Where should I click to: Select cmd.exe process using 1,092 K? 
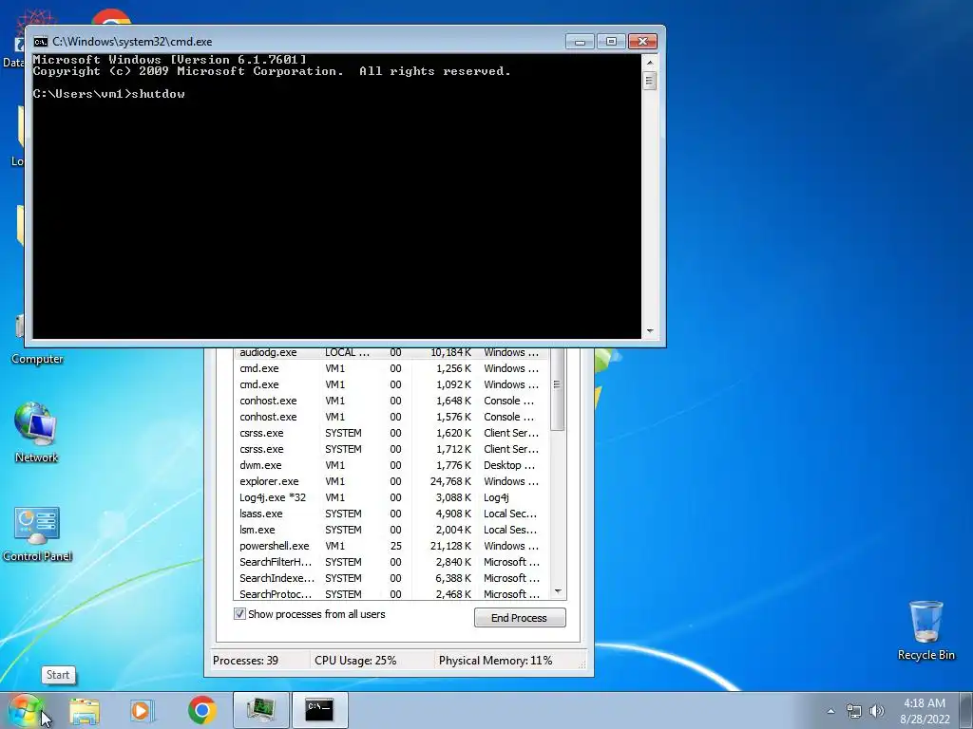click(x=391, y=384)
